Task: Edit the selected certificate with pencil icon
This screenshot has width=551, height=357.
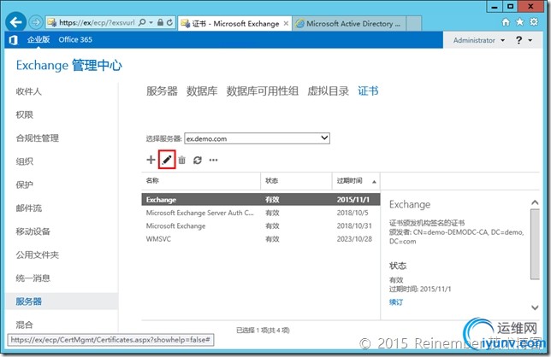Action: [x=167, y=160]
